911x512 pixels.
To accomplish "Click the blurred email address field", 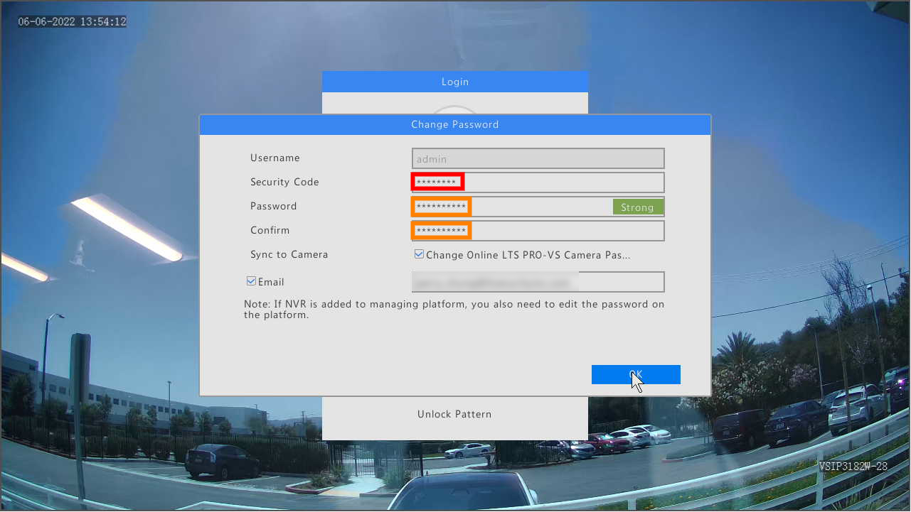I will click(x=538, y=282).
